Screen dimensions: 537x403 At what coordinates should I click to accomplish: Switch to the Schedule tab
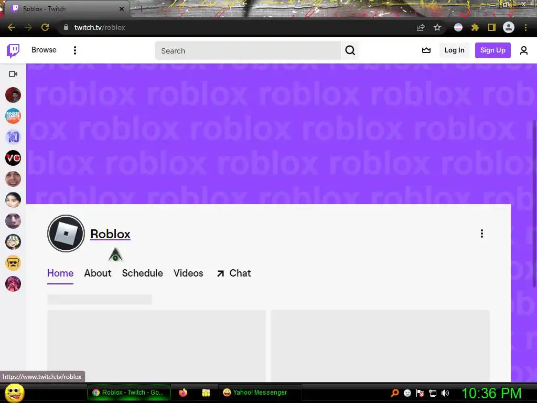point(142,273)
